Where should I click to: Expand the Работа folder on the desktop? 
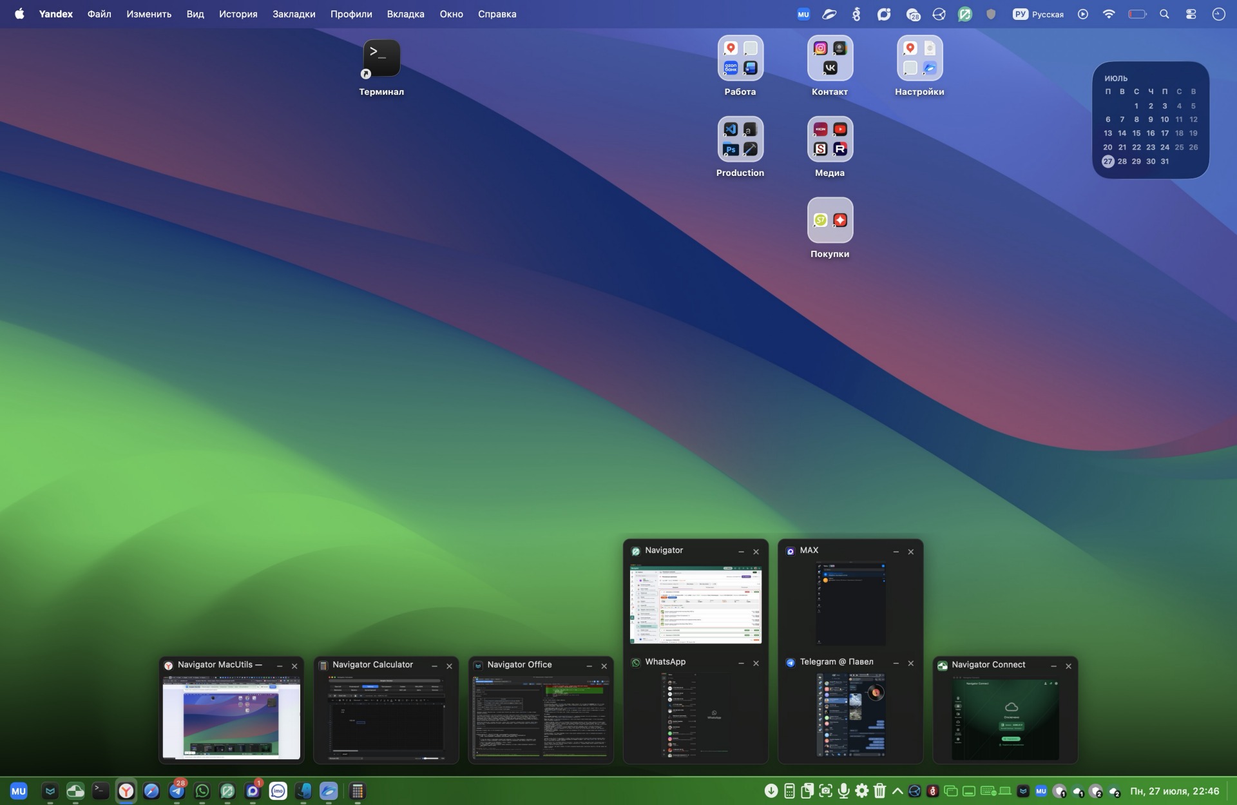[x=740, y=66]
